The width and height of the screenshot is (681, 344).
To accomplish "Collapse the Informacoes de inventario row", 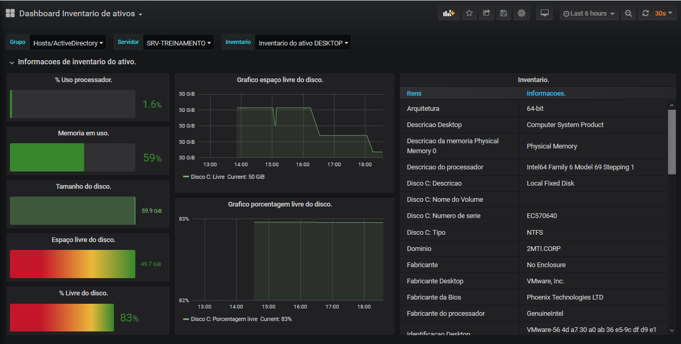I will pyautogui.click(x=11, y=62).
